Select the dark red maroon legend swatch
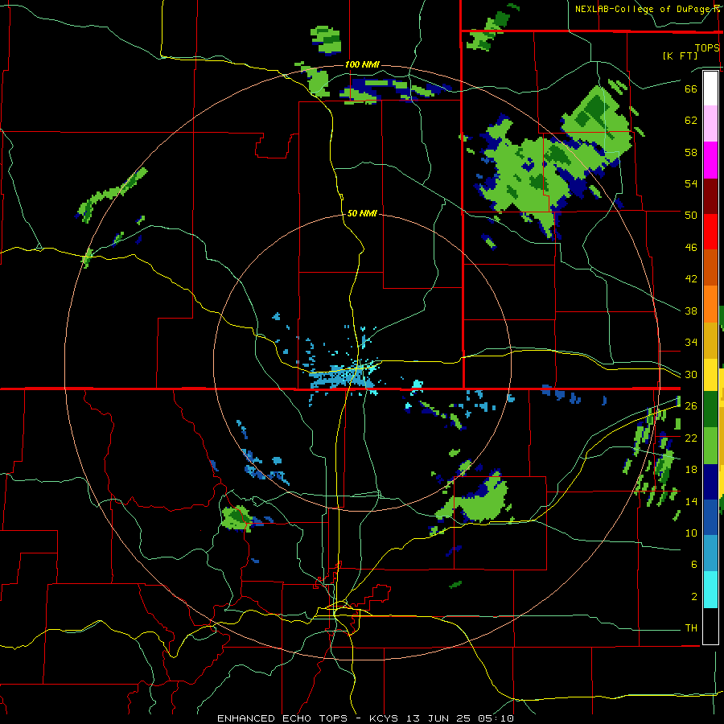724x724 pixels. pos(710,195)
